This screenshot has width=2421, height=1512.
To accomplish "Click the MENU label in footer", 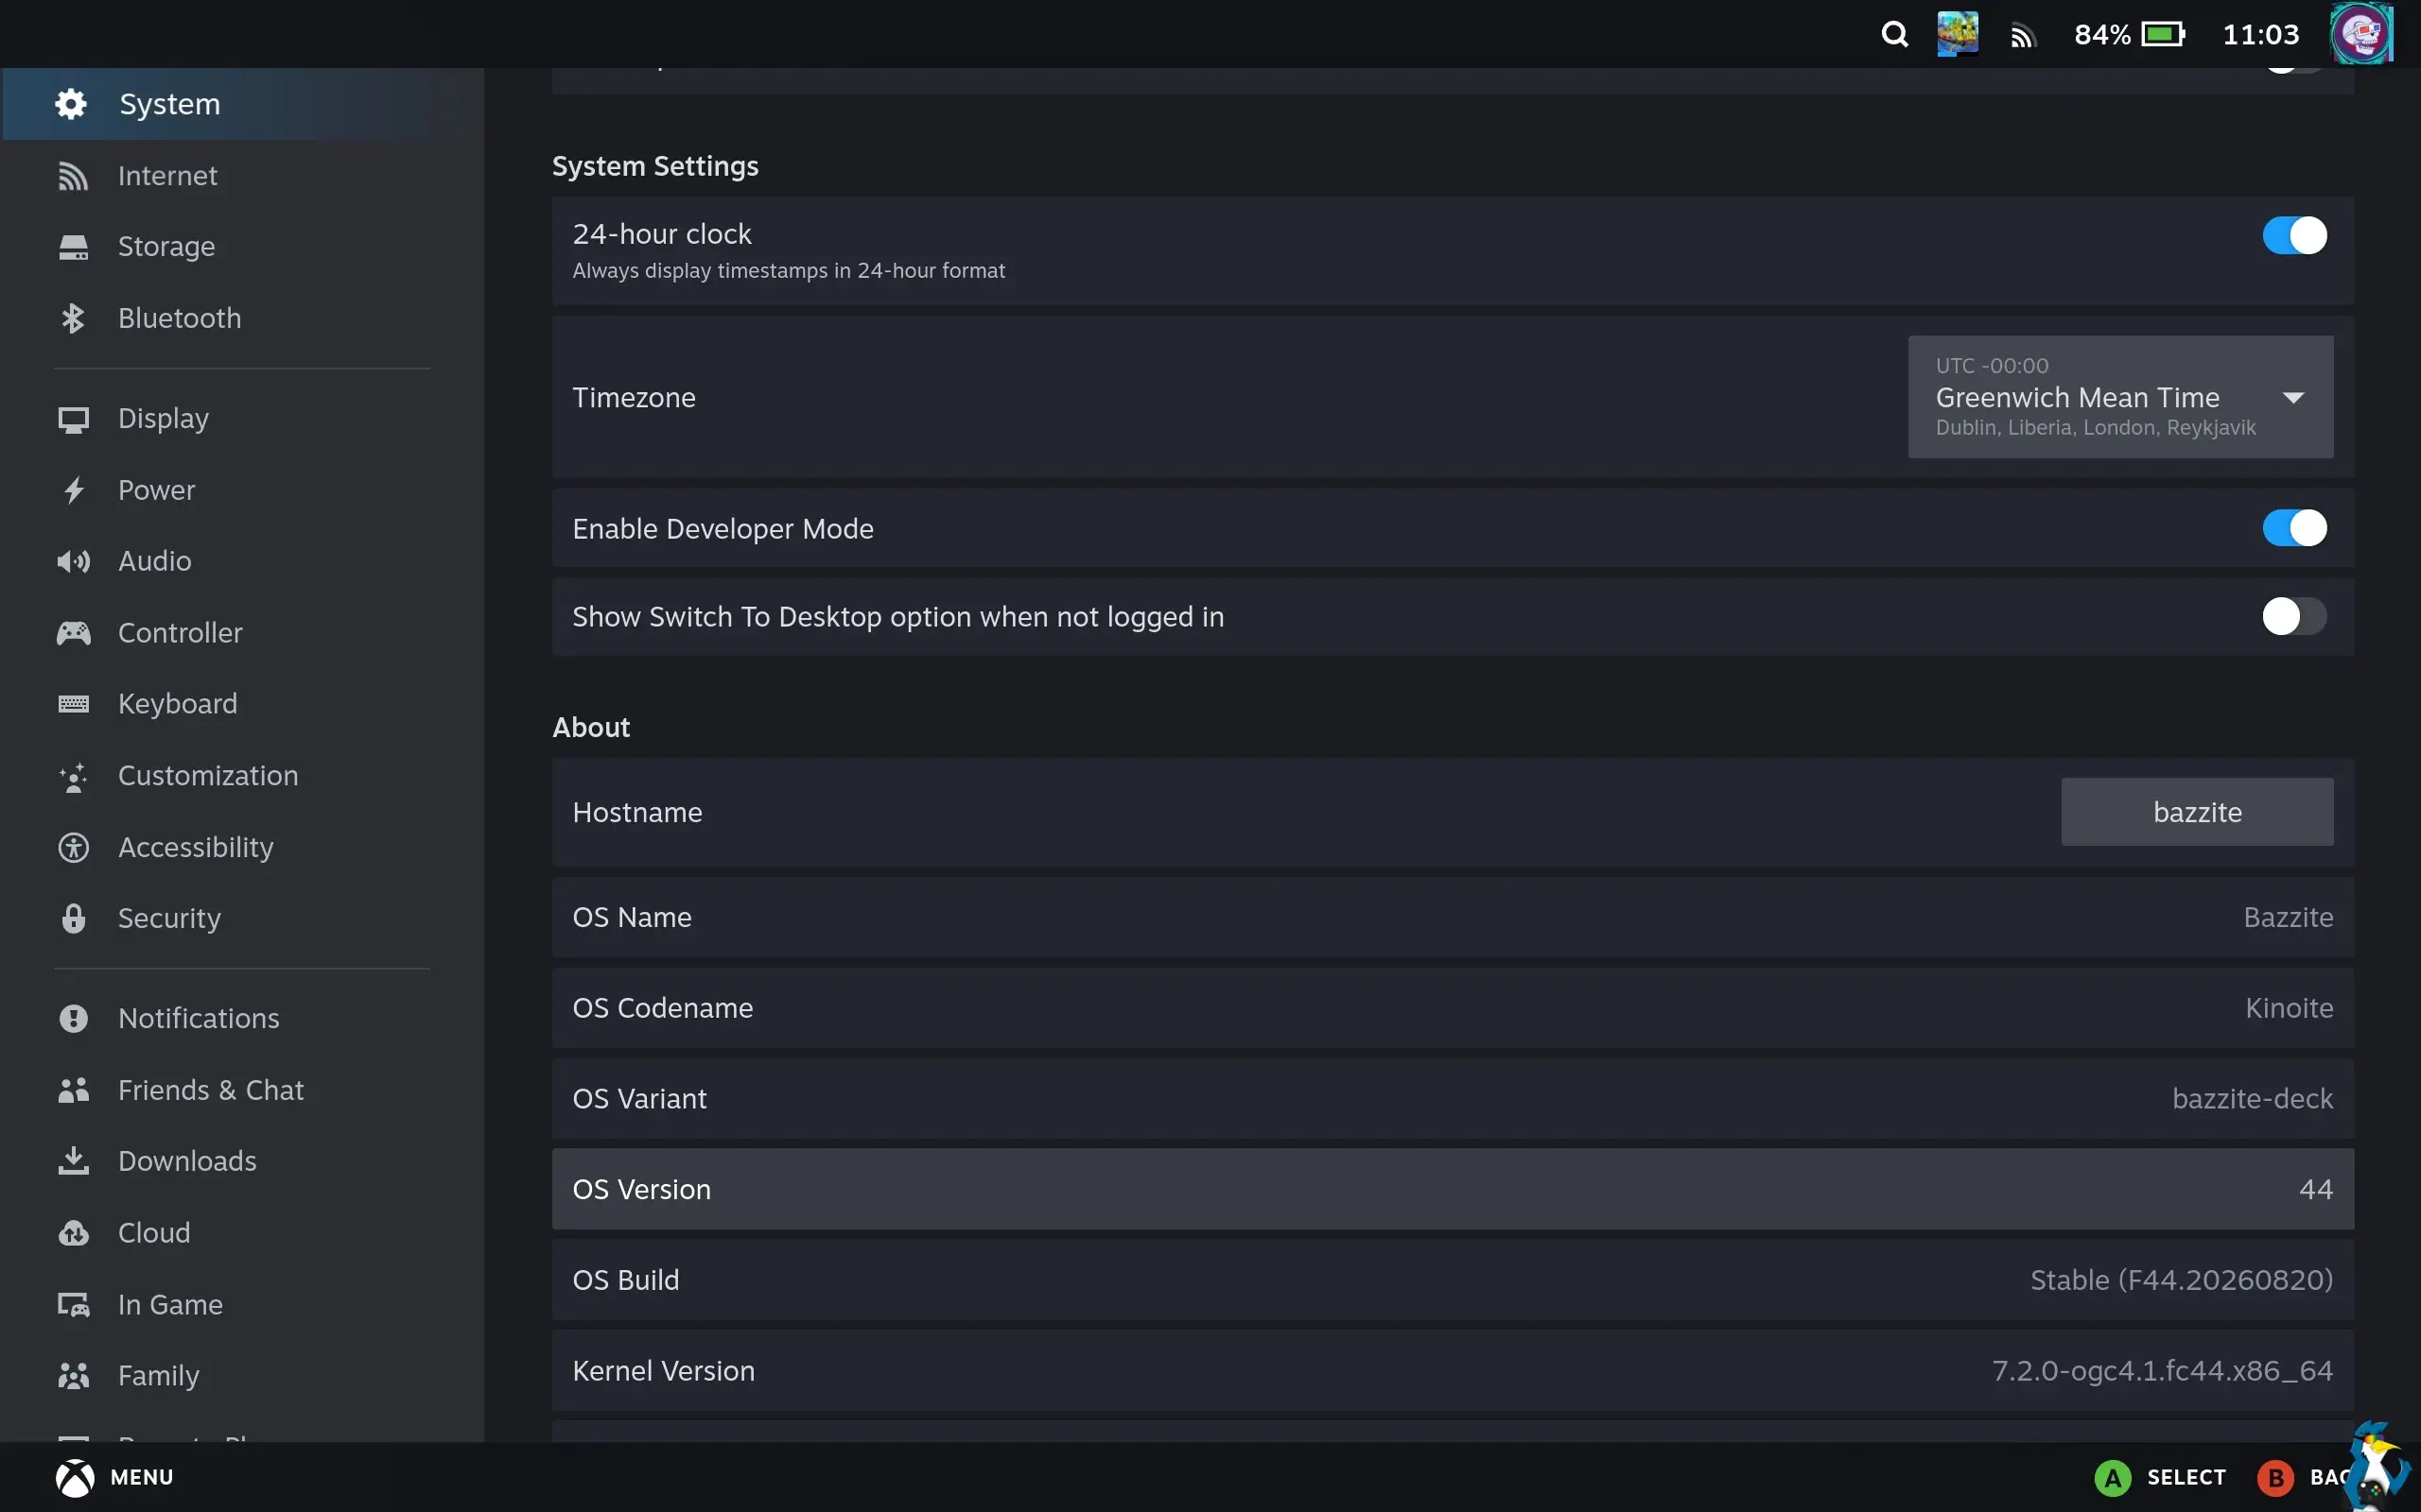I will coord(142,1477).
